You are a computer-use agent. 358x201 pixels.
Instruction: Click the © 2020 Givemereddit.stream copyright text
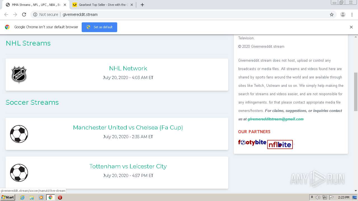coord(261,47)
